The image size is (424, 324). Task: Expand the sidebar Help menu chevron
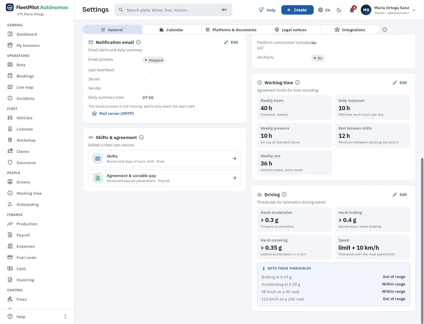[x=65, y=317]
